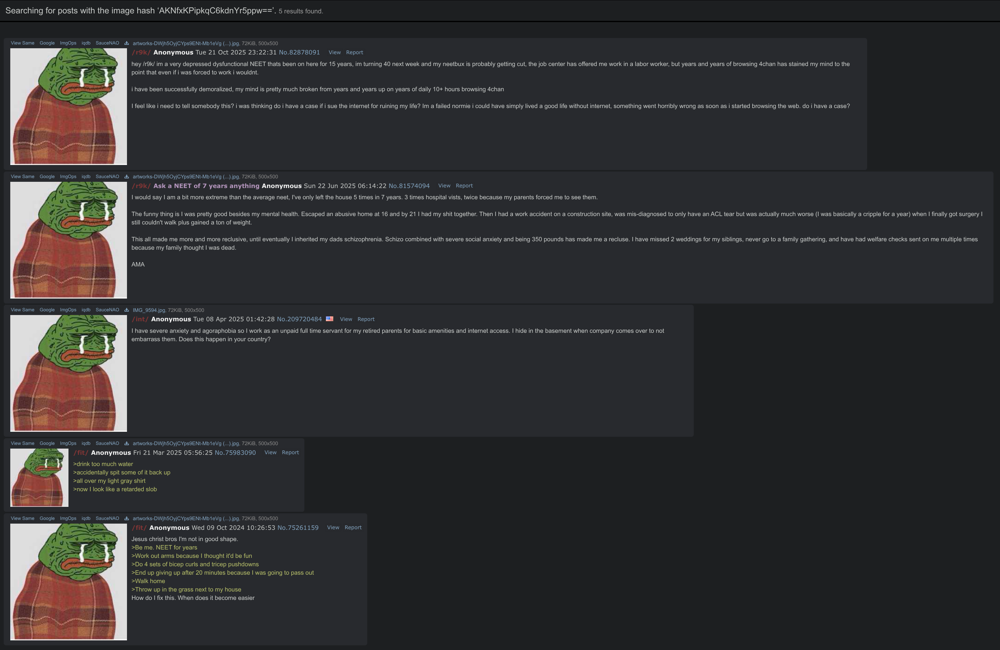This screenshot has height=650, width=1000.
Task: Click download icon for post No.81574094
Action: [x=126, y=177]
